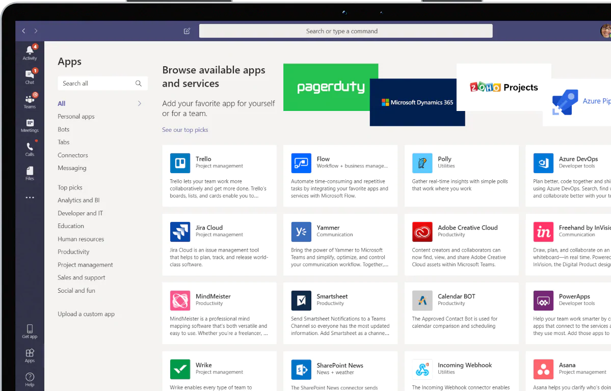Start a new chat with the compose icon
The width and height of the screenshot is (611, 391).
pos(187,31)
